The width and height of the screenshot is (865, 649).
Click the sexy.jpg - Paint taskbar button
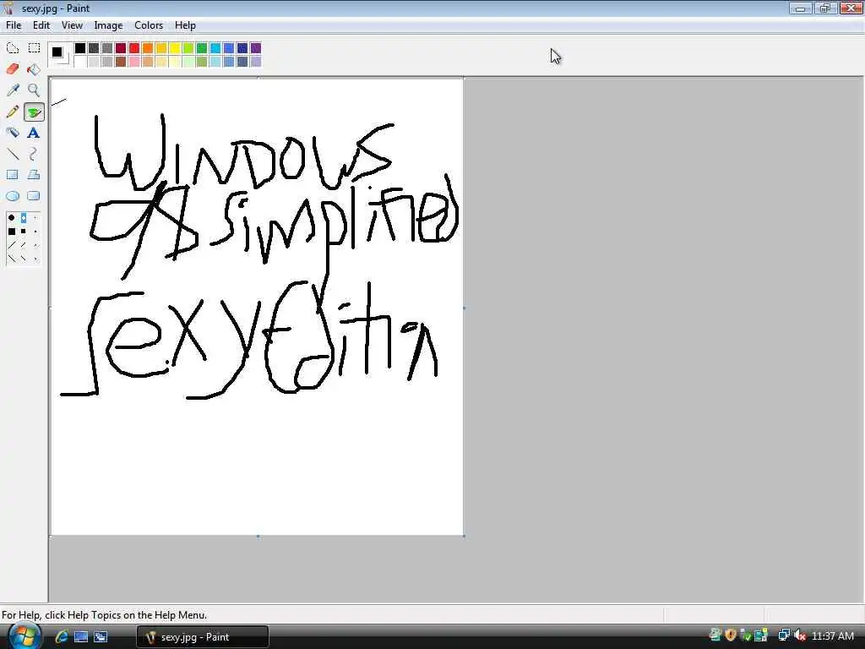[x=203, y=637]
